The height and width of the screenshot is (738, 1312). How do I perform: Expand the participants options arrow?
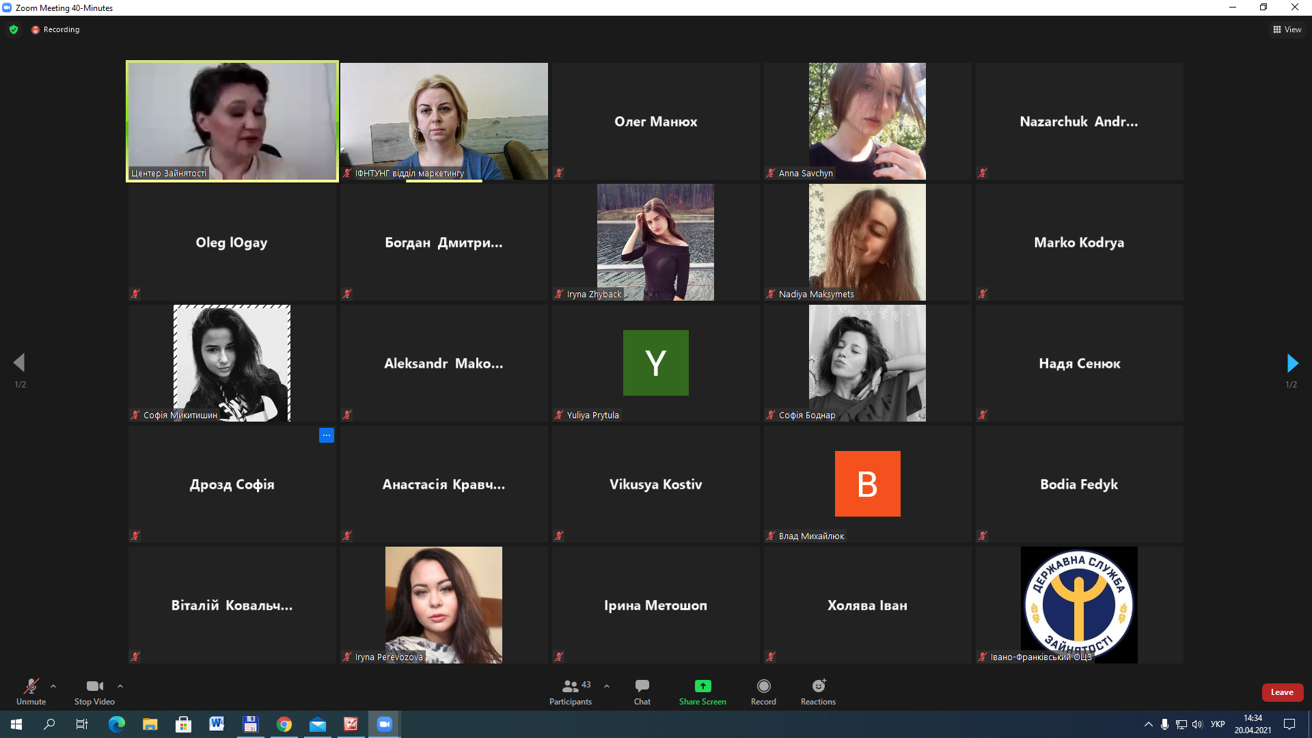(x=607, y=686)
